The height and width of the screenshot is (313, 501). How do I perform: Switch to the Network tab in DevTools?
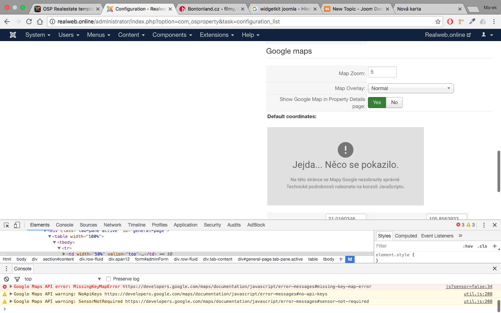click(112, 225)
